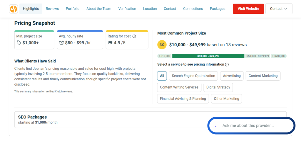
Task: Select the All service filter
Action: [x=162, y=76]
